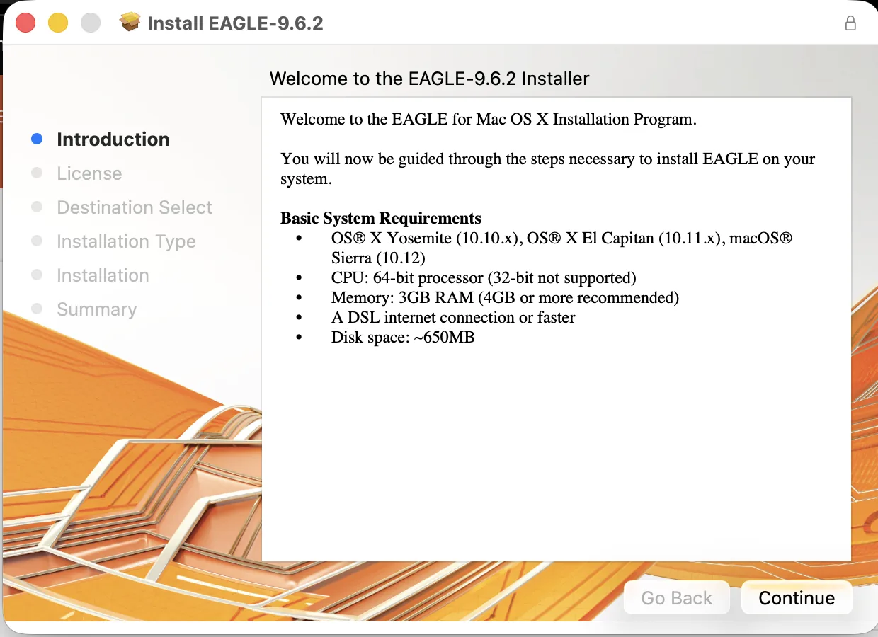
Task: Click the blue Introduction step indicator
Action: [x=37, y=139]
